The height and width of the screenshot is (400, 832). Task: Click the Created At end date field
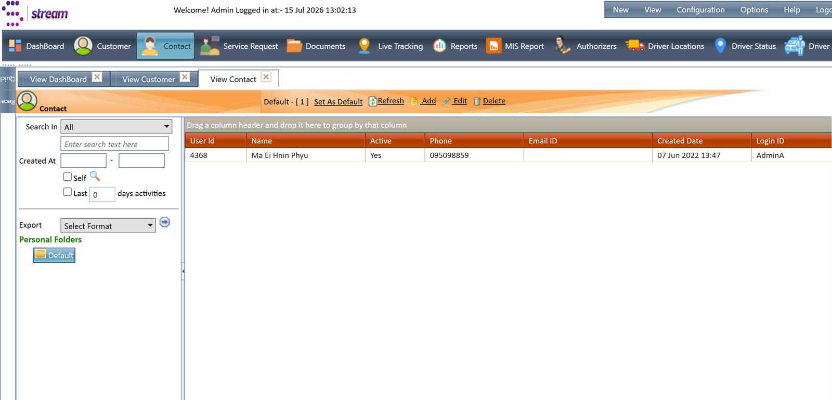[x=141, y=161]
